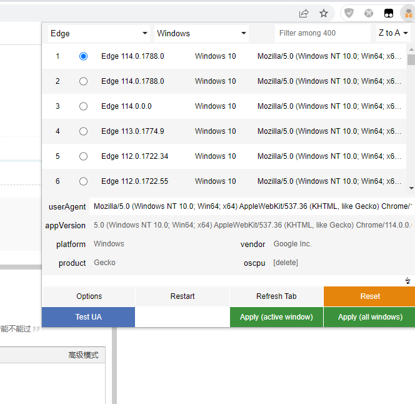
Task: Apply user agent to active window
Action: [x=276, y=317]
